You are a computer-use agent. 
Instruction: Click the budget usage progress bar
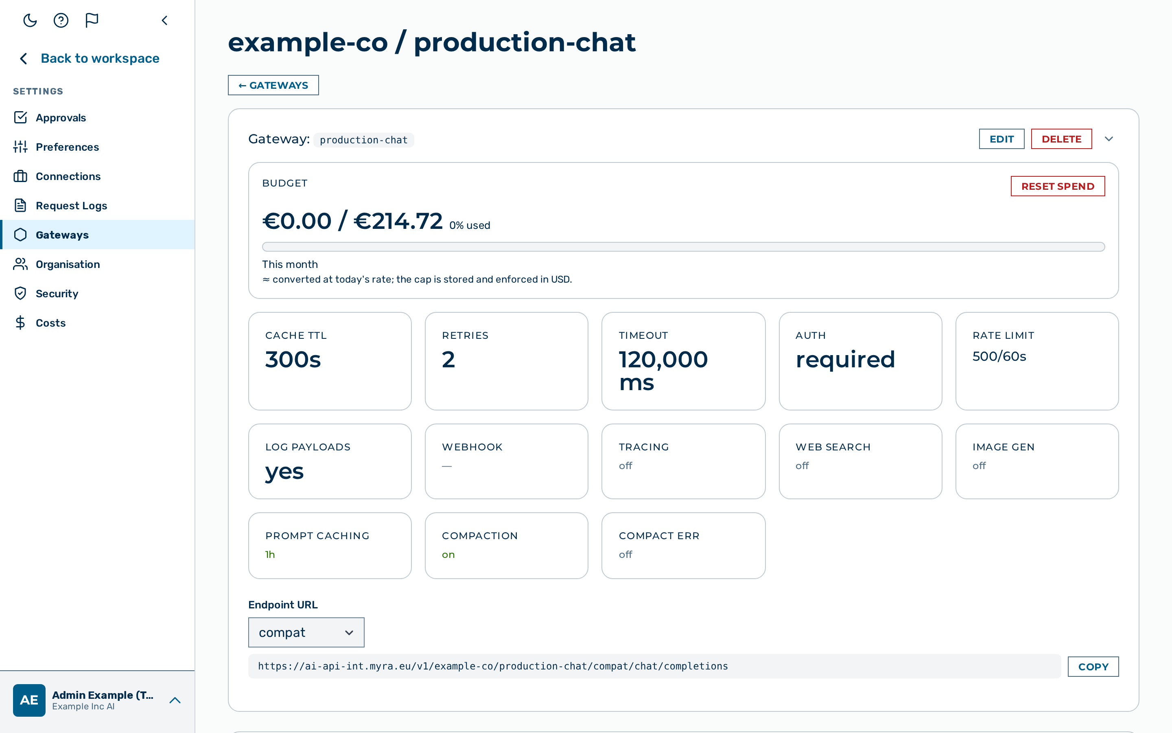click(683, 247)
